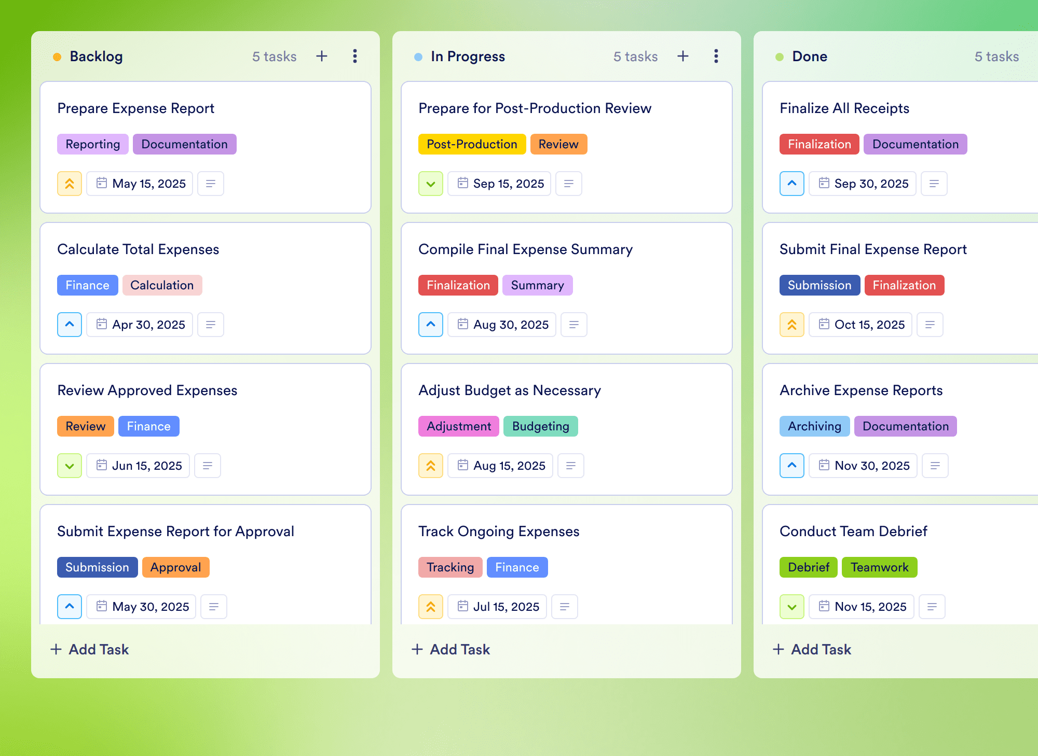Click the Done column header
Image resolution: width=1038 pixels, height=756 pixels.
pyautogui.click(x=810, y=57)
